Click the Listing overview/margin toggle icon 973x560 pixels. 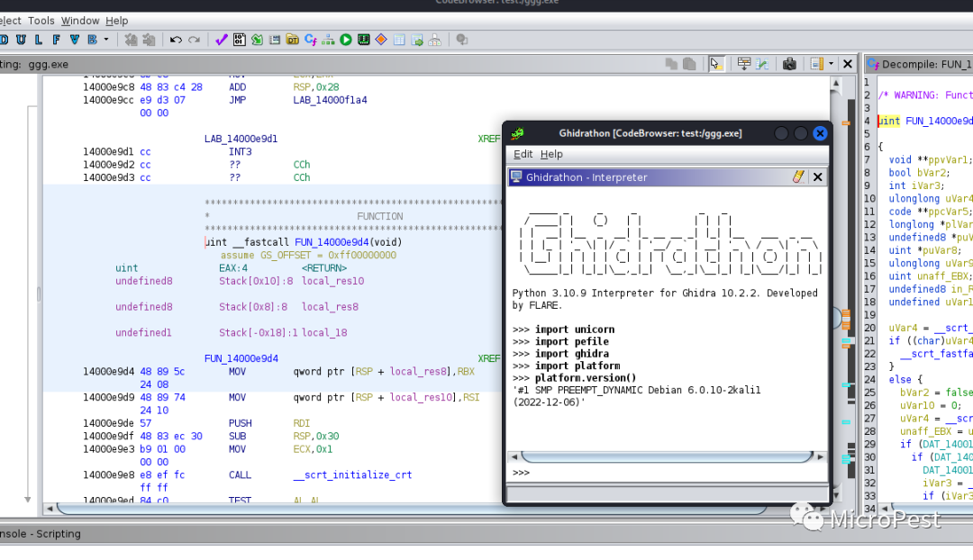817,64
